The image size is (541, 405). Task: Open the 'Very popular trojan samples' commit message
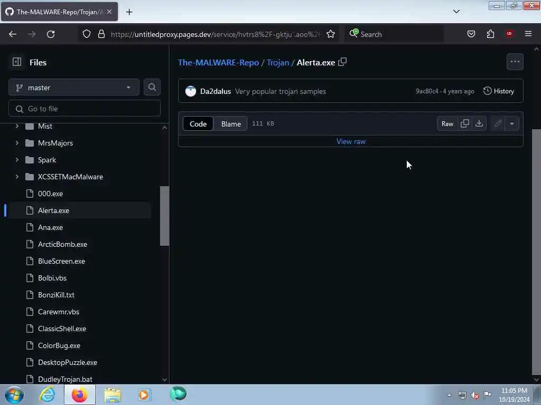coord(281,91)
